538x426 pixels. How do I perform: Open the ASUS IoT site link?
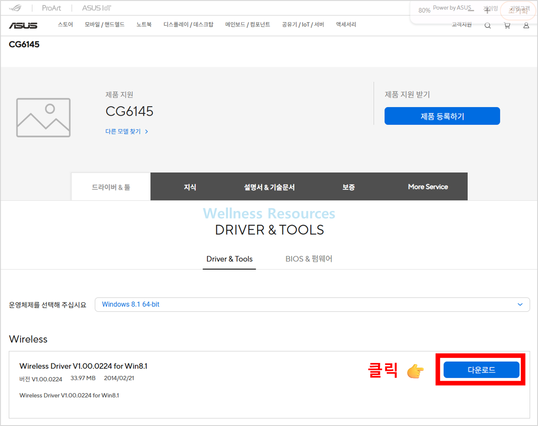coord(97,8)
